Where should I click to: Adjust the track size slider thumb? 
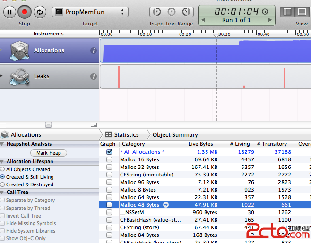click(48, 125)
